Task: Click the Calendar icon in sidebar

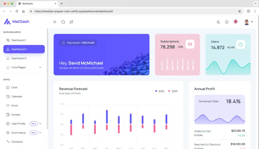Action: [8, 96]
